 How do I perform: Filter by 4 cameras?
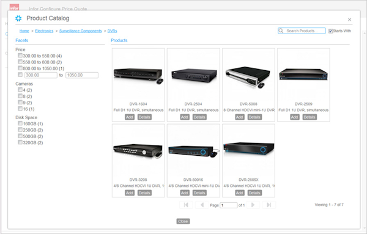(x=20, y=90)
